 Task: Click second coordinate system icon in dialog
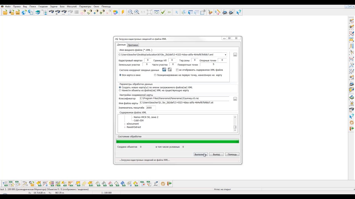click(x=170, y=70)
